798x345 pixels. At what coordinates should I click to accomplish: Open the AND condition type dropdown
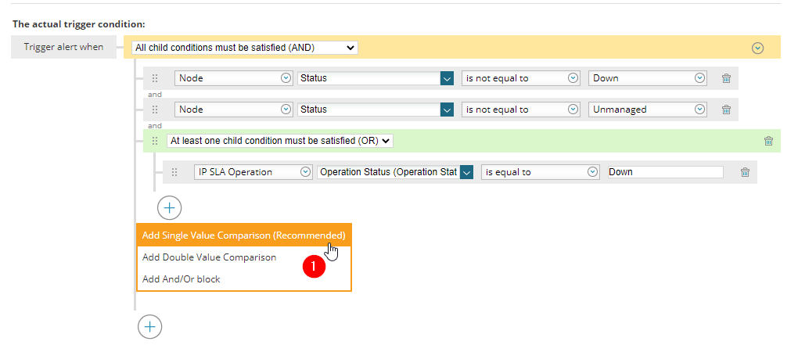(x=245, y=47)
